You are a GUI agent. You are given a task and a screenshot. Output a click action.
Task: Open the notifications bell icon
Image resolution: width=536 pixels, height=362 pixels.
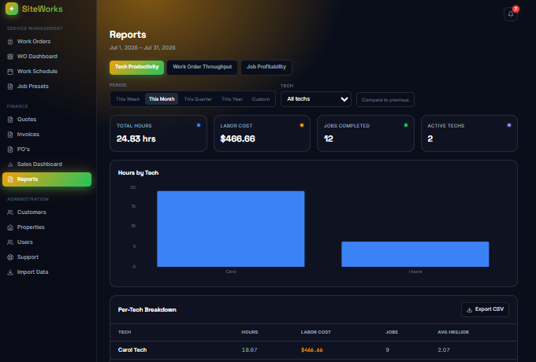coord(510,14)
